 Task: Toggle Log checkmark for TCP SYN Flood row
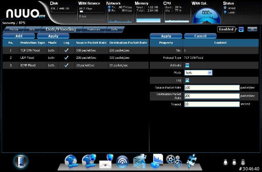coord(66,50)
